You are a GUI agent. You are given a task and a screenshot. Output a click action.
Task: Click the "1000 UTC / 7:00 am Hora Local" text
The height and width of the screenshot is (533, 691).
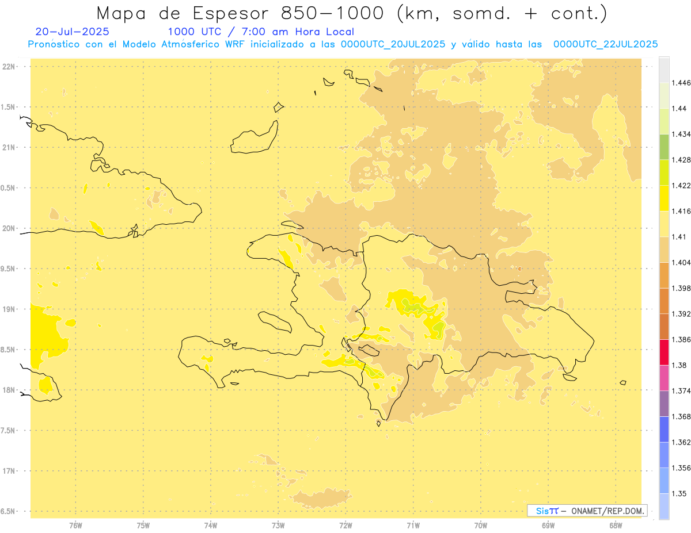point(261,32)
